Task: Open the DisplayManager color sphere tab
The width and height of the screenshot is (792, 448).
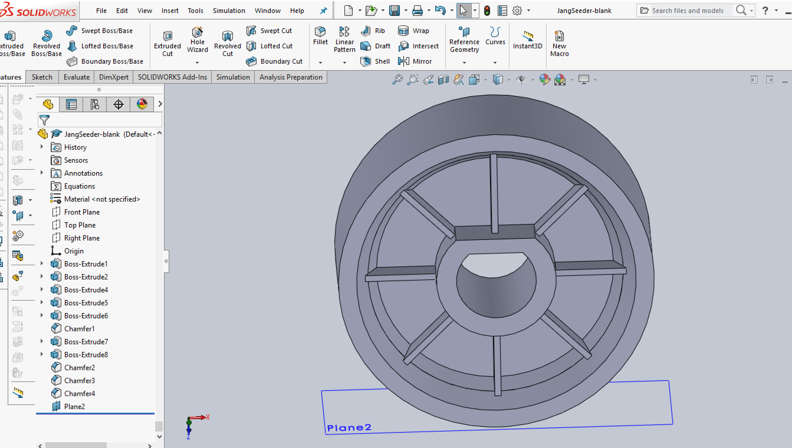Action: 142,104
